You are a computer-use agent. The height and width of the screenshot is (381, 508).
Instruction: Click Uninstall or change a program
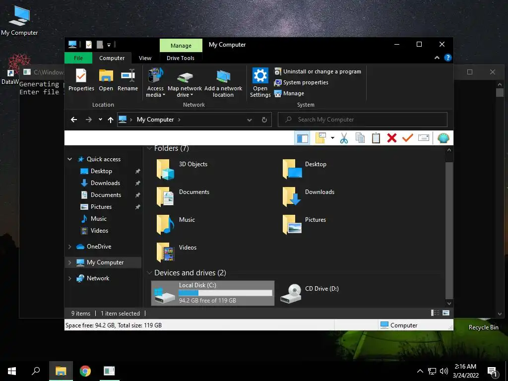[317, 71]
